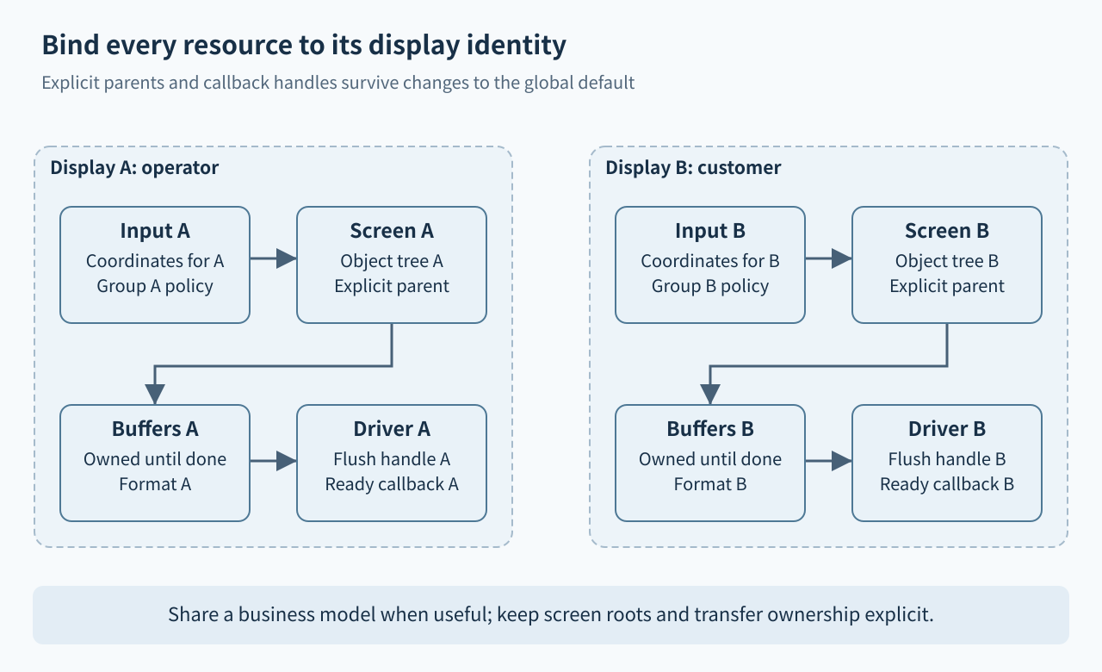
Task: Click 'Flush handle A' text
Action: (x=392, y=458)
